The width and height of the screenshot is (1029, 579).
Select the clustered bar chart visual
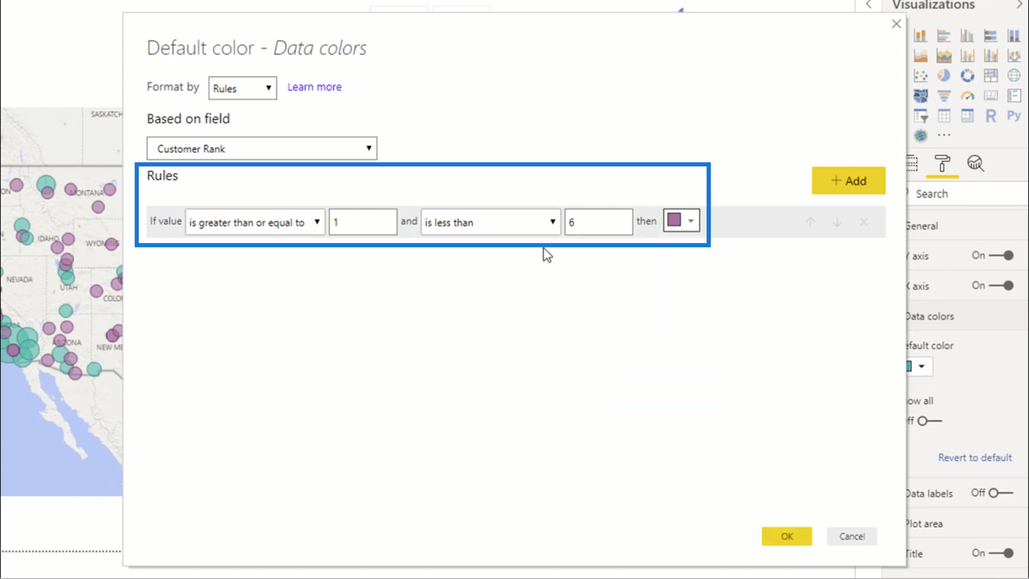943,35
